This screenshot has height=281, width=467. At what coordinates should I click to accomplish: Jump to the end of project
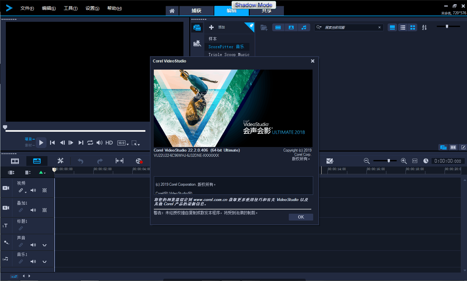[x=81, y=143]
